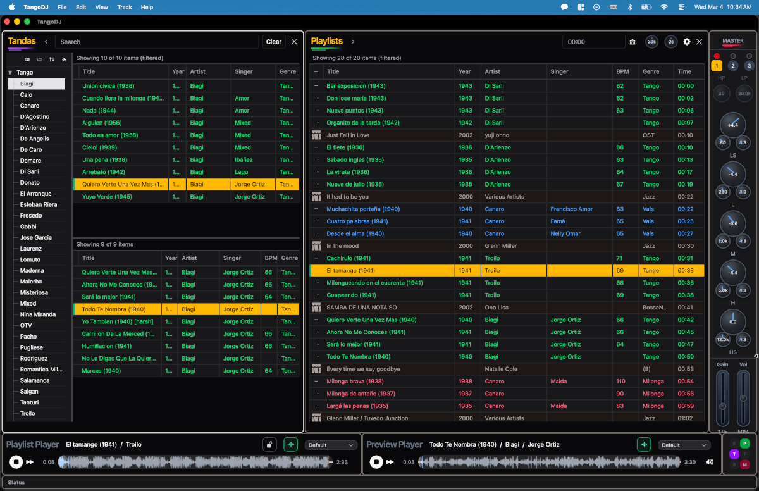Stop playback in the Playlist Player

(16, 462)
